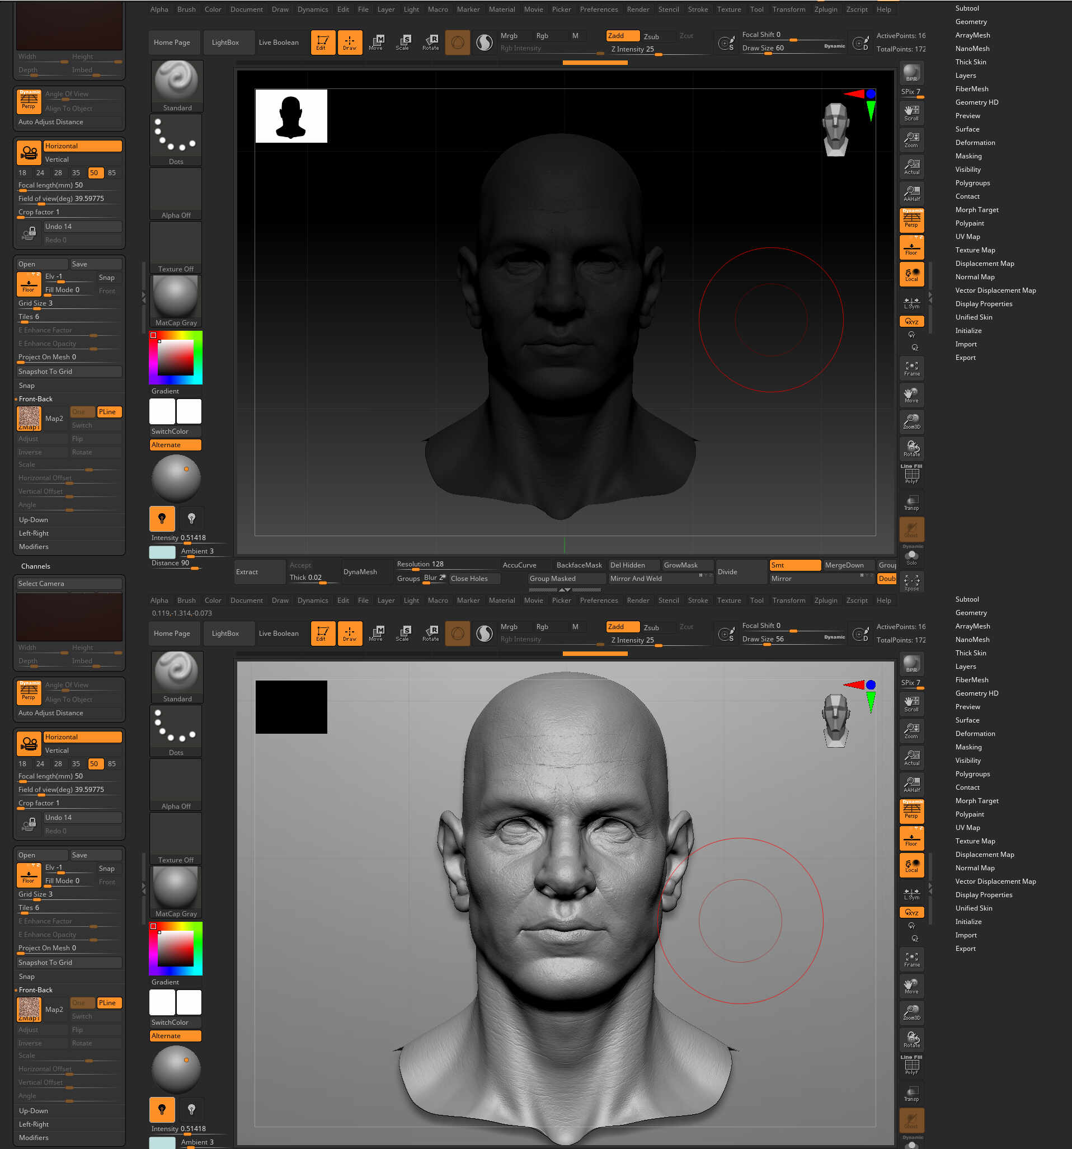Select the Scale tool
Viewport: 1072px width, 1149px height.
click(x=403, y=41)
